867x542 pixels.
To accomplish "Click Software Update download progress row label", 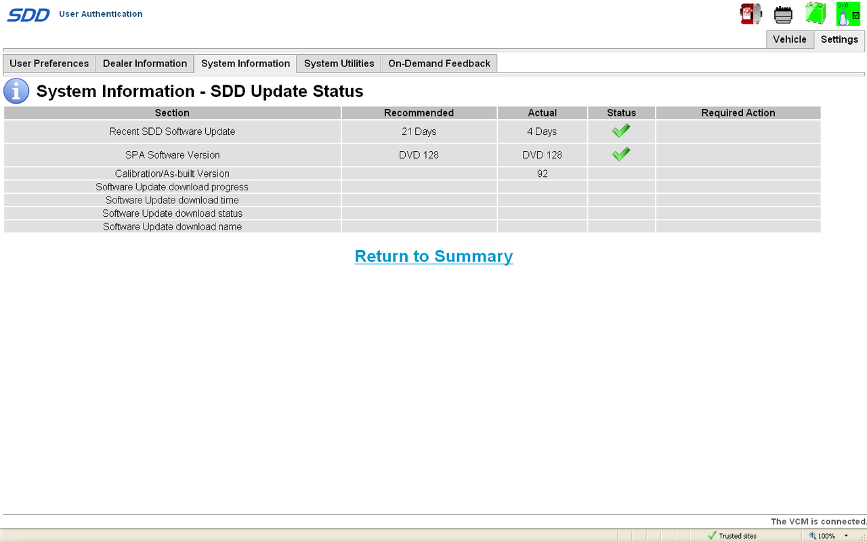I will (172, 187).
